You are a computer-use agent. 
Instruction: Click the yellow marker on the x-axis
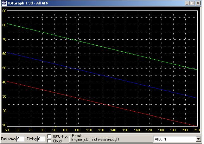coord(56,126)
